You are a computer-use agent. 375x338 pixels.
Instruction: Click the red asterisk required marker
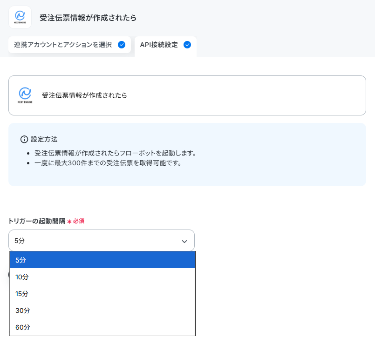pyautogui.click(x=69, y=222)
